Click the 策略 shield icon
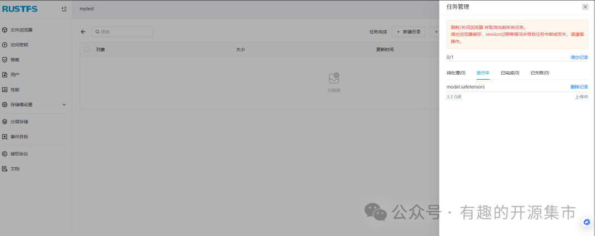This screenshot has height=236, width=595. (5, 60)
